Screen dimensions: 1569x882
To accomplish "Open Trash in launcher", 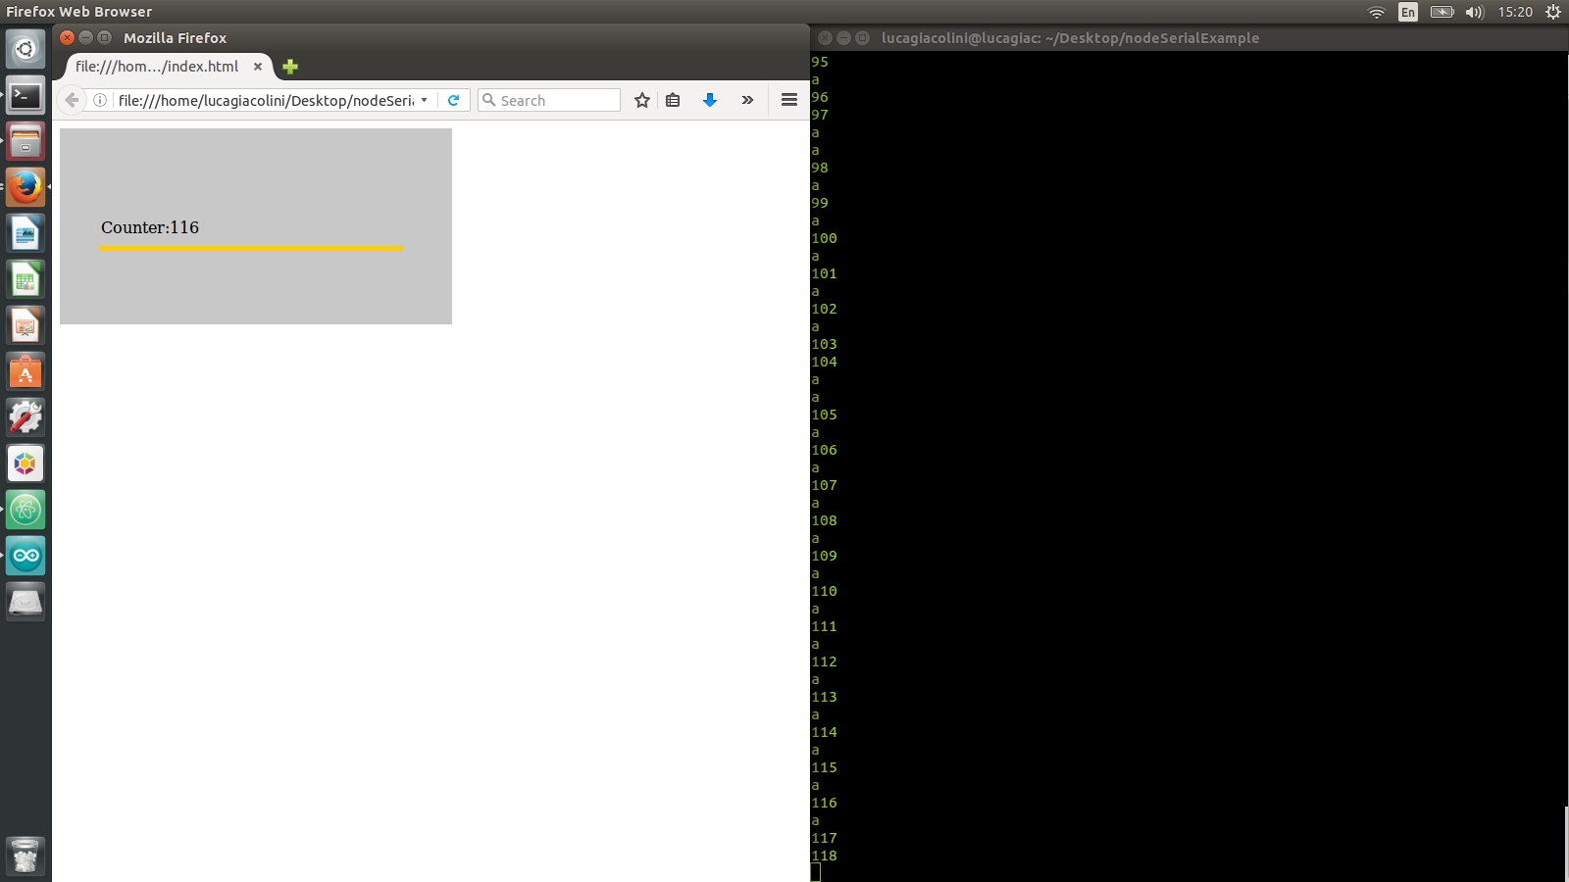I will pyautogui.click(x=25, y=856).
